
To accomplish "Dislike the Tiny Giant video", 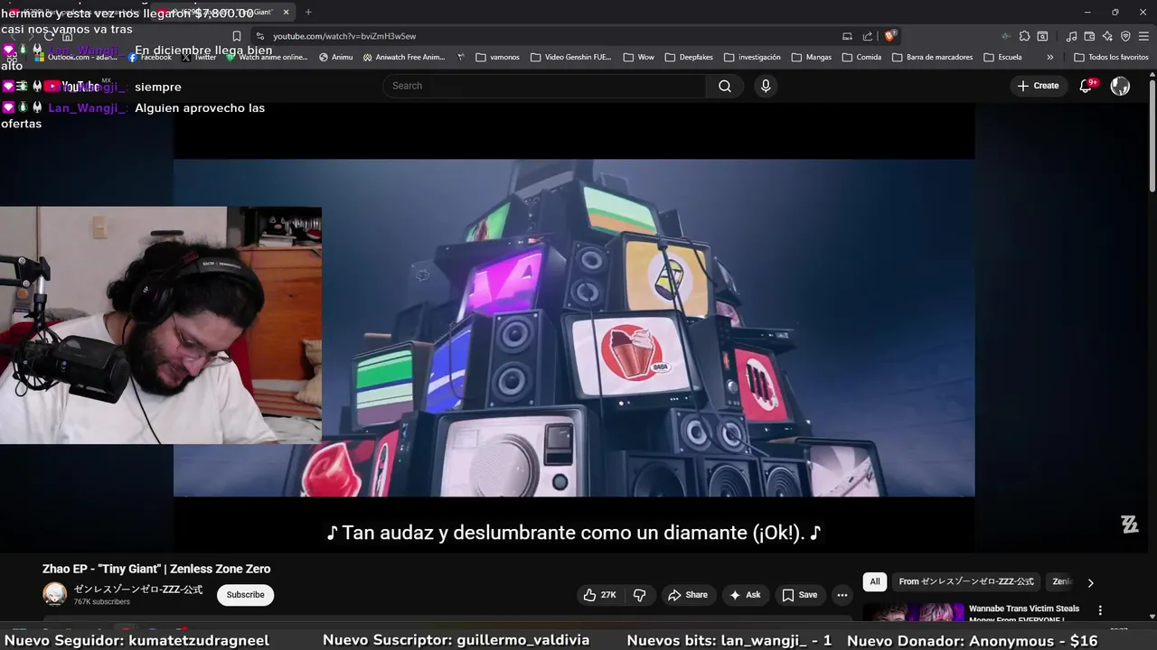I will point(639,595).
